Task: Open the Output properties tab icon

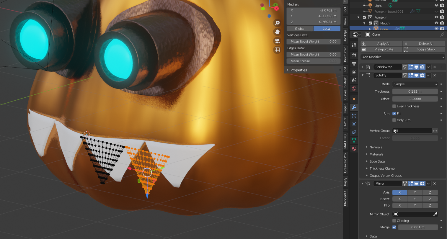Action: [354, 63]
